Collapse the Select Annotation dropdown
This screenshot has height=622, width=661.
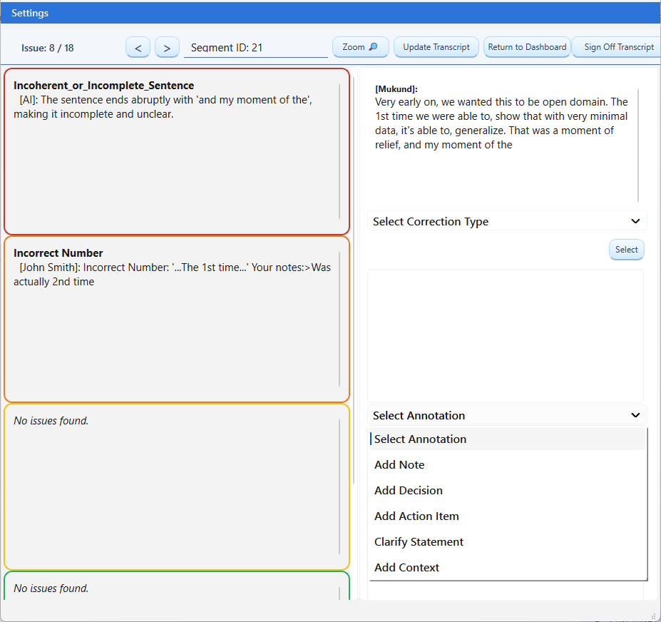tap(507, 415)
